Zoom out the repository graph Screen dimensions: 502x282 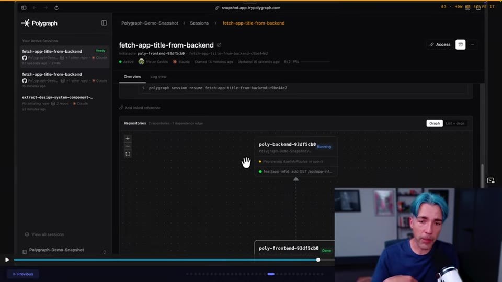click(128, 146)
